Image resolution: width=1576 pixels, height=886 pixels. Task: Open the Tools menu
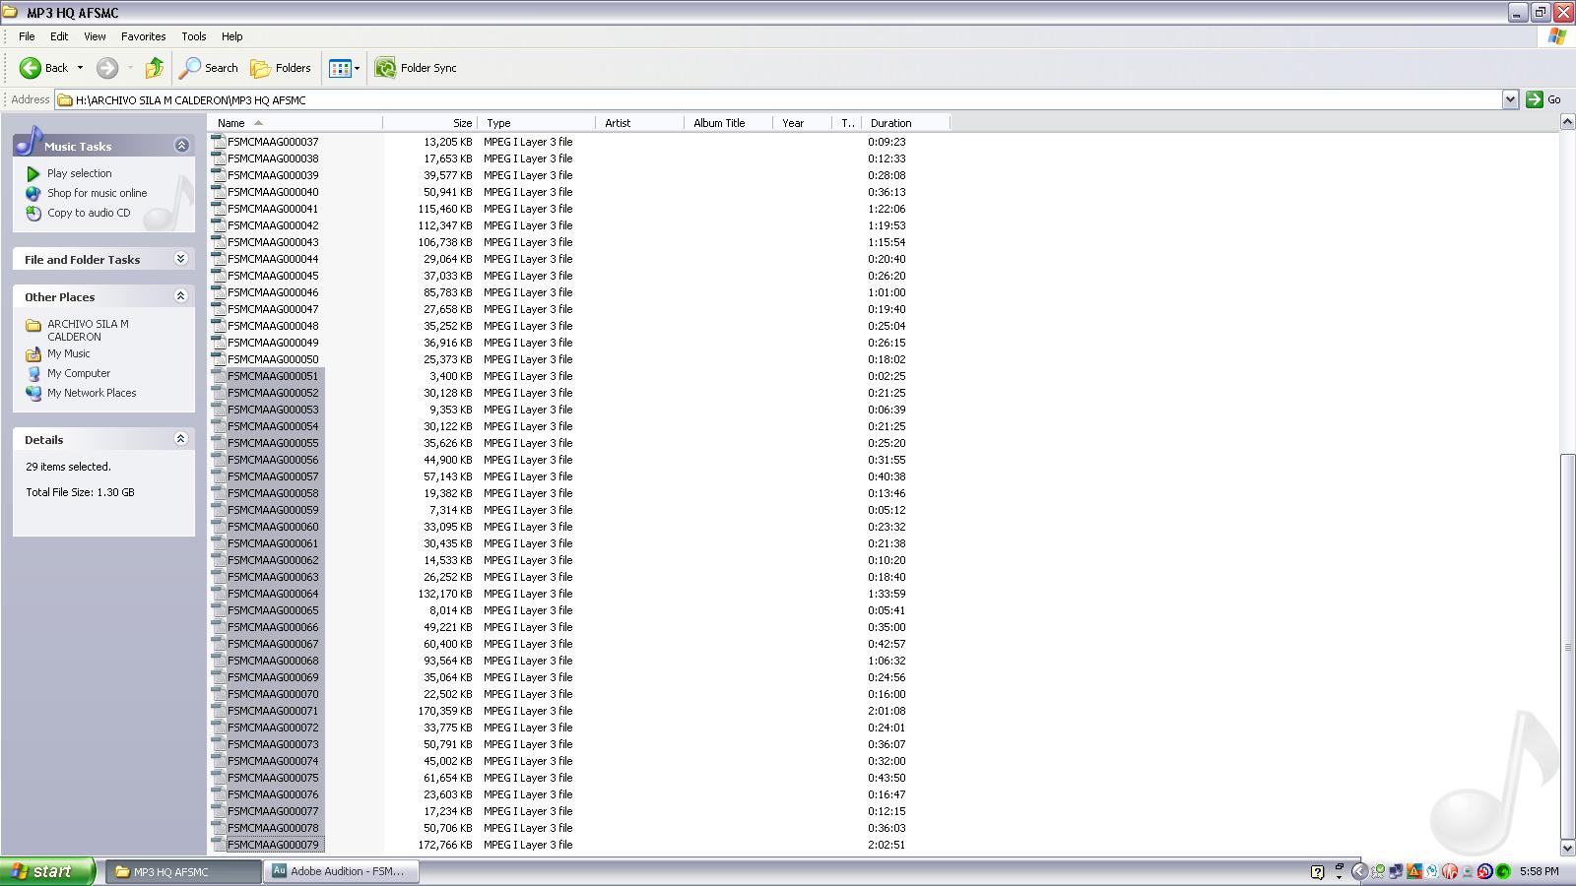point(193,36)
